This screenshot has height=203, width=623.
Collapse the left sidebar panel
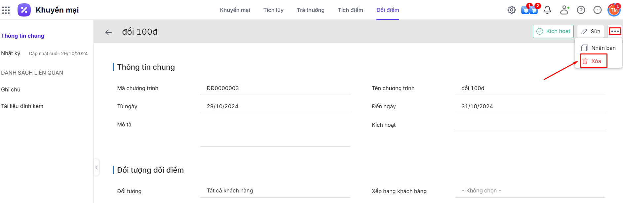click(x=97, y=168)
